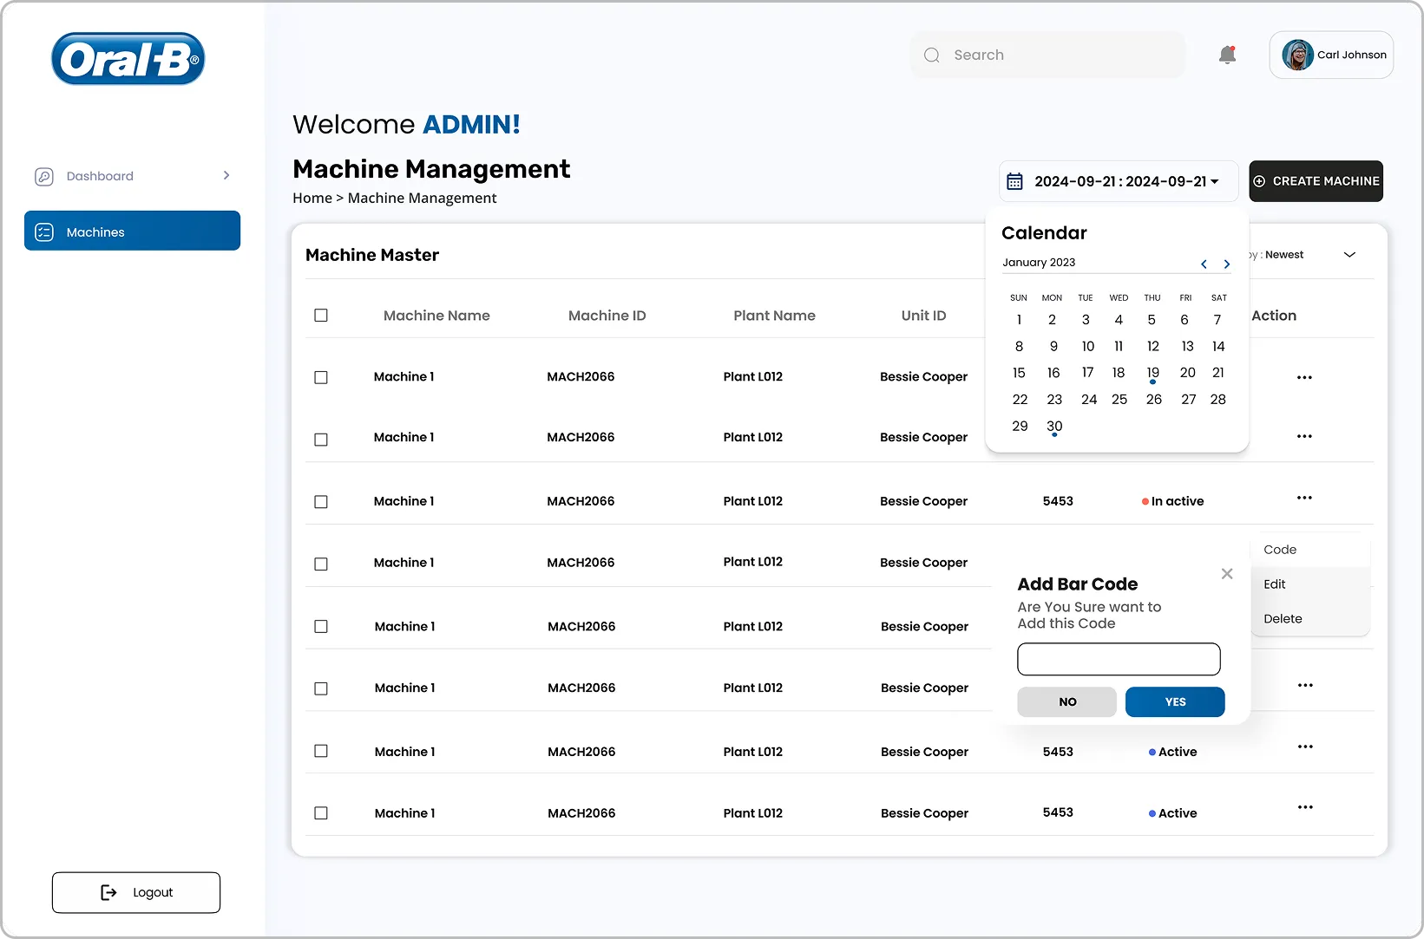Choose Delete in the action menu
Image resolution: width=1424 pixels, height=939 pixels.
pos(1283,619)
